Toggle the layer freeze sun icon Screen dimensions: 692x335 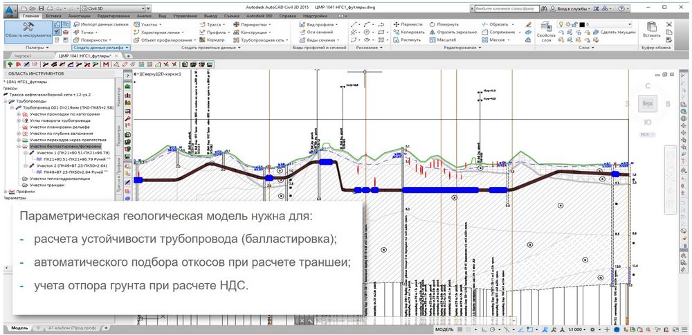click(x=568, y=24)
